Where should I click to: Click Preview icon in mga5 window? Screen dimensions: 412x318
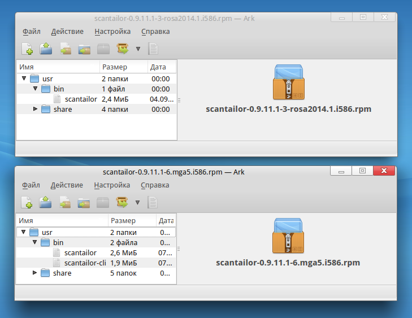(153, 202)
